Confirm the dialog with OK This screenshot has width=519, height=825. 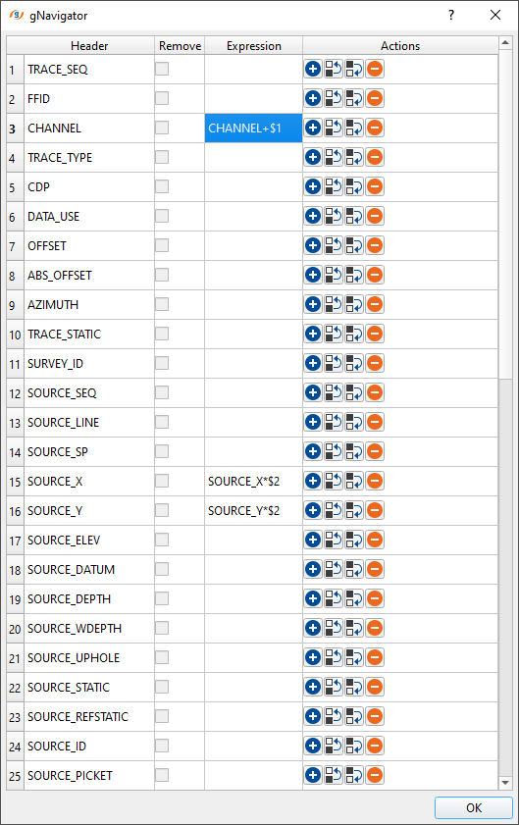pyautogui.click(x=474, y=807)
